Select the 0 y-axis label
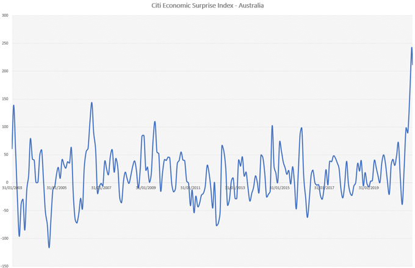This screenshot has height=268, width=415. (7, 182)
